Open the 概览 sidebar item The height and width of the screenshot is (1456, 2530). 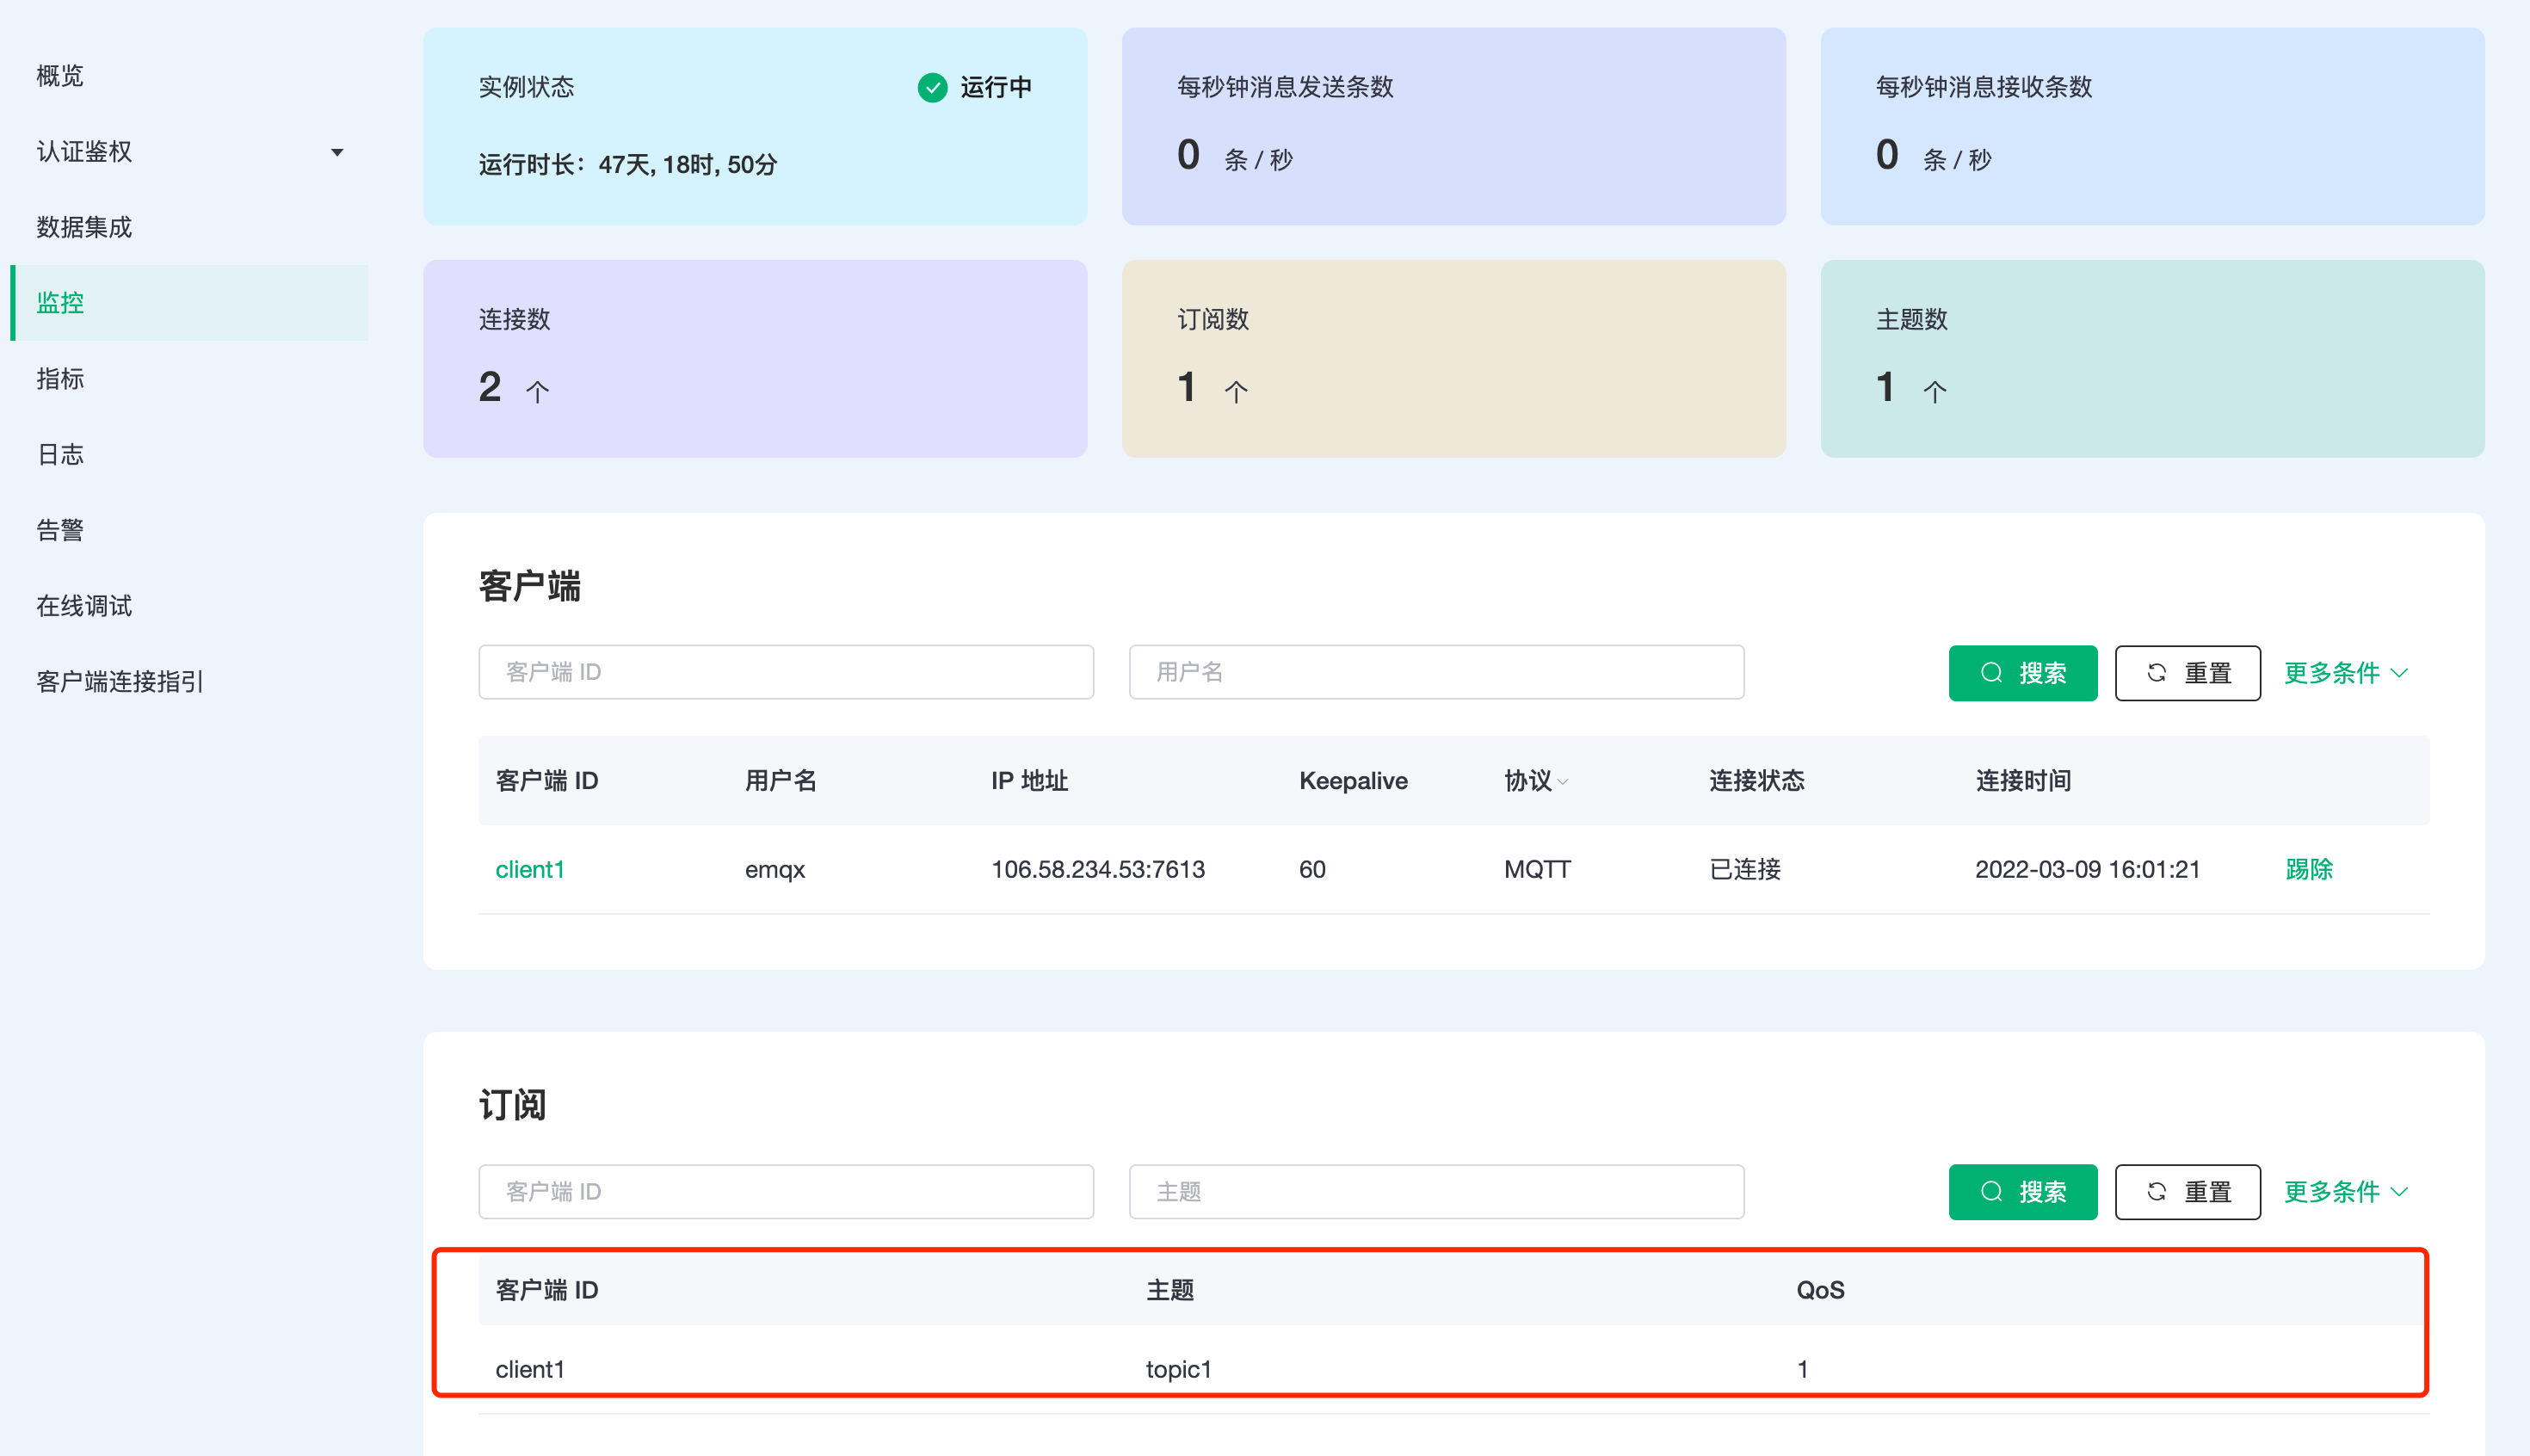(60, 76)
